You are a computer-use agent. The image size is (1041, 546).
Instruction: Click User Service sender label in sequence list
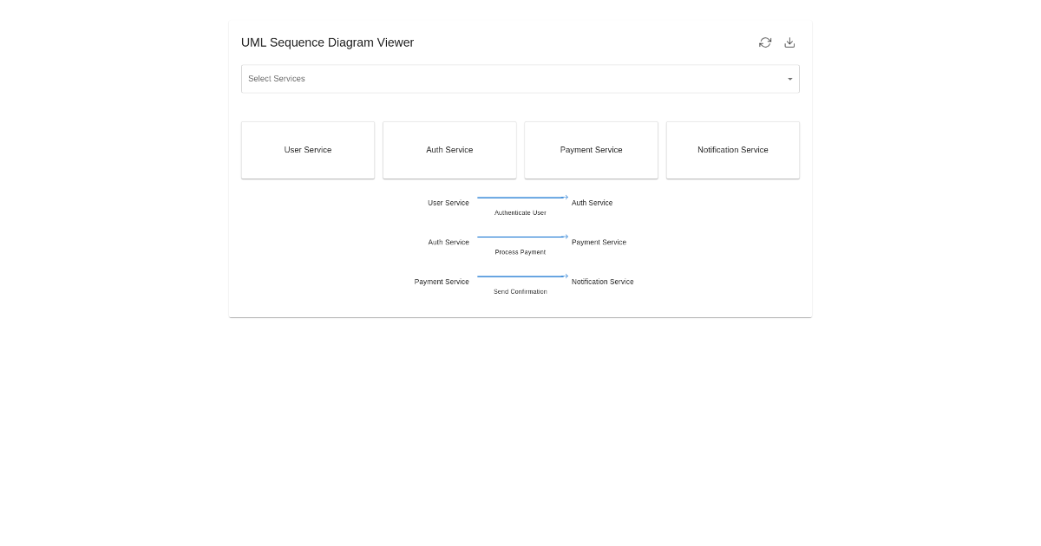point(448,203)
